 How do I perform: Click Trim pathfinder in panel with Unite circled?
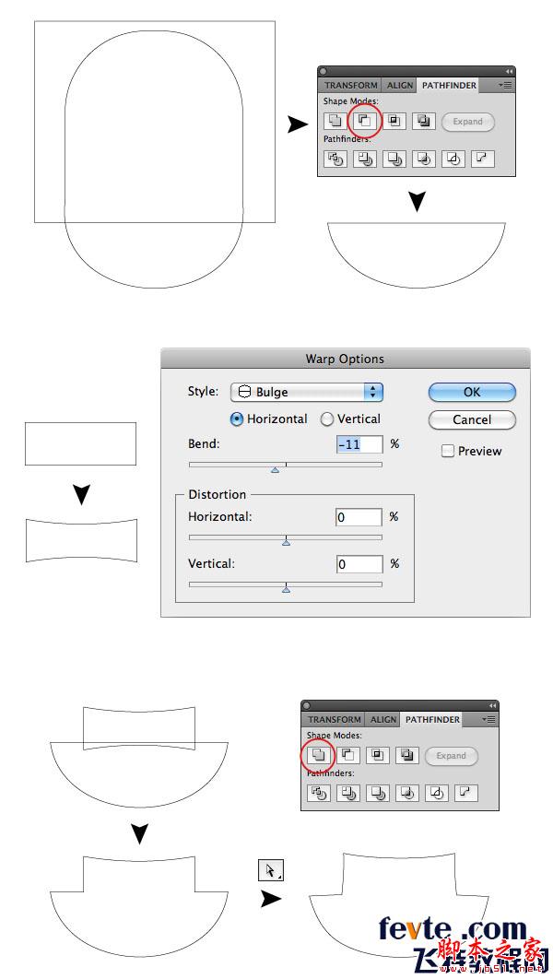tap(348, 793)
